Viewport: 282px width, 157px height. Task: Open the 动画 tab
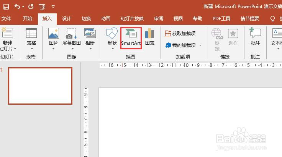(106, 19)
